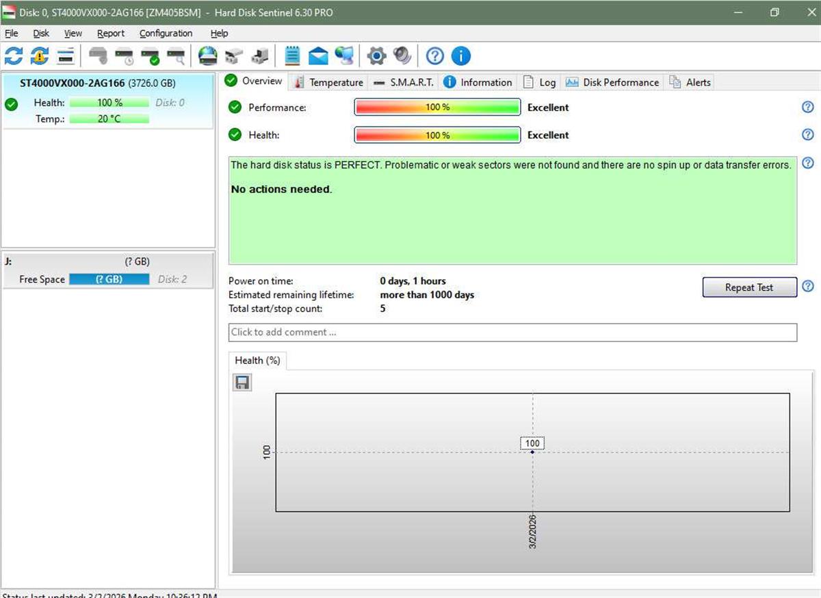Click the speaker sound toolbar icon
Viewport: 821px width, 598px height.
[402, 55]
